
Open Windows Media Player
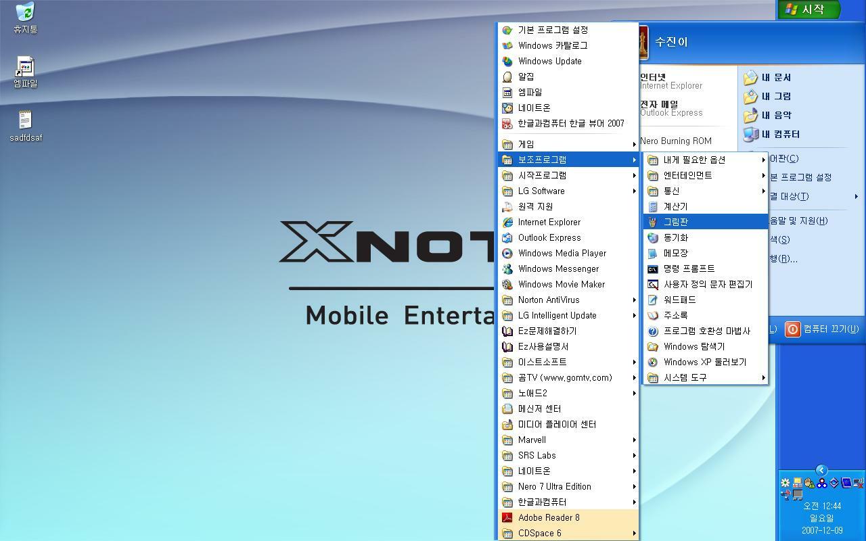568,253
